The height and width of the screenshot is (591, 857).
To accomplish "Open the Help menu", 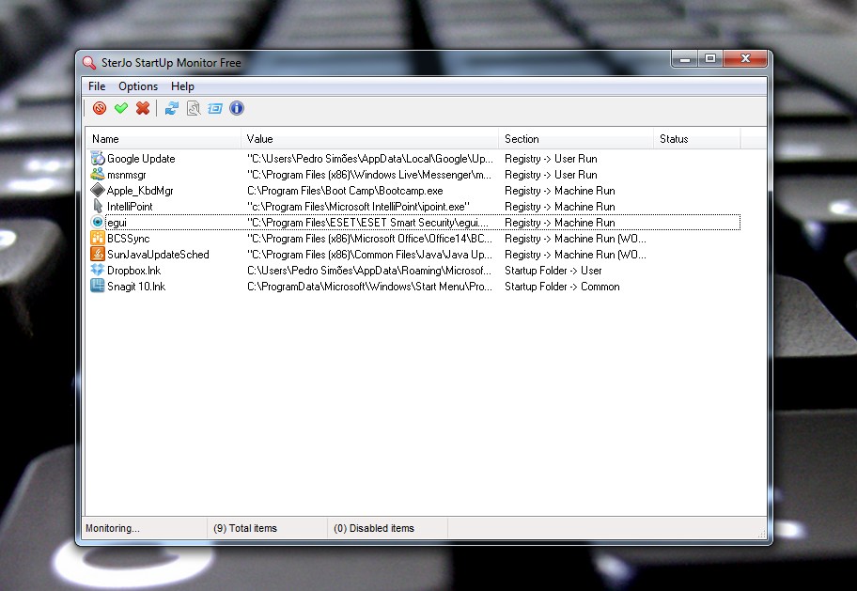I will (182, 86).
